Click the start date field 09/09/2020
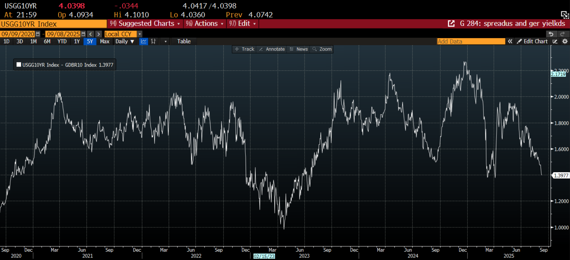 [18, 34]
